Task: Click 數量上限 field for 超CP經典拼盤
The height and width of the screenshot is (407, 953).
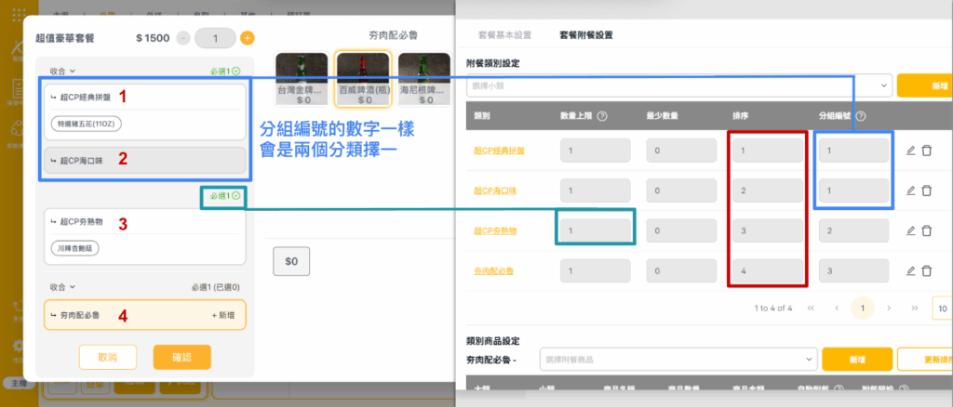Action: (x=595, y=151)
